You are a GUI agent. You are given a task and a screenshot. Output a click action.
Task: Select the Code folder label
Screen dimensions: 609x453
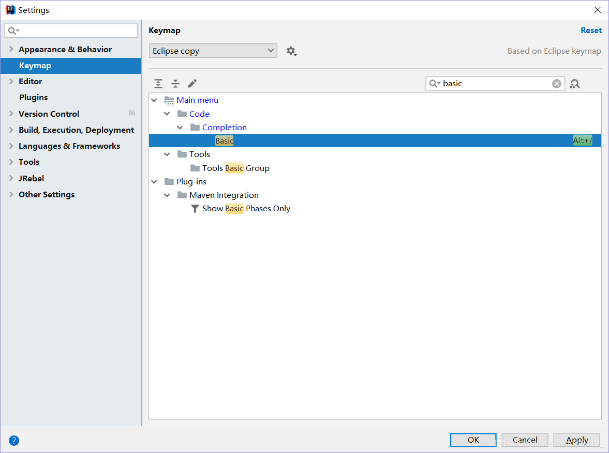(x=200, y=114)
